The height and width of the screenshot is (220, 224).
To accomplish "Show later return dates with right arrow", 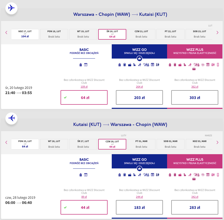I will 218,142.
